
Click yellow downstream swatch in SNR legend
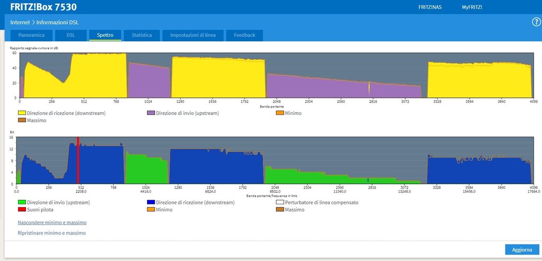coord(22,113)
